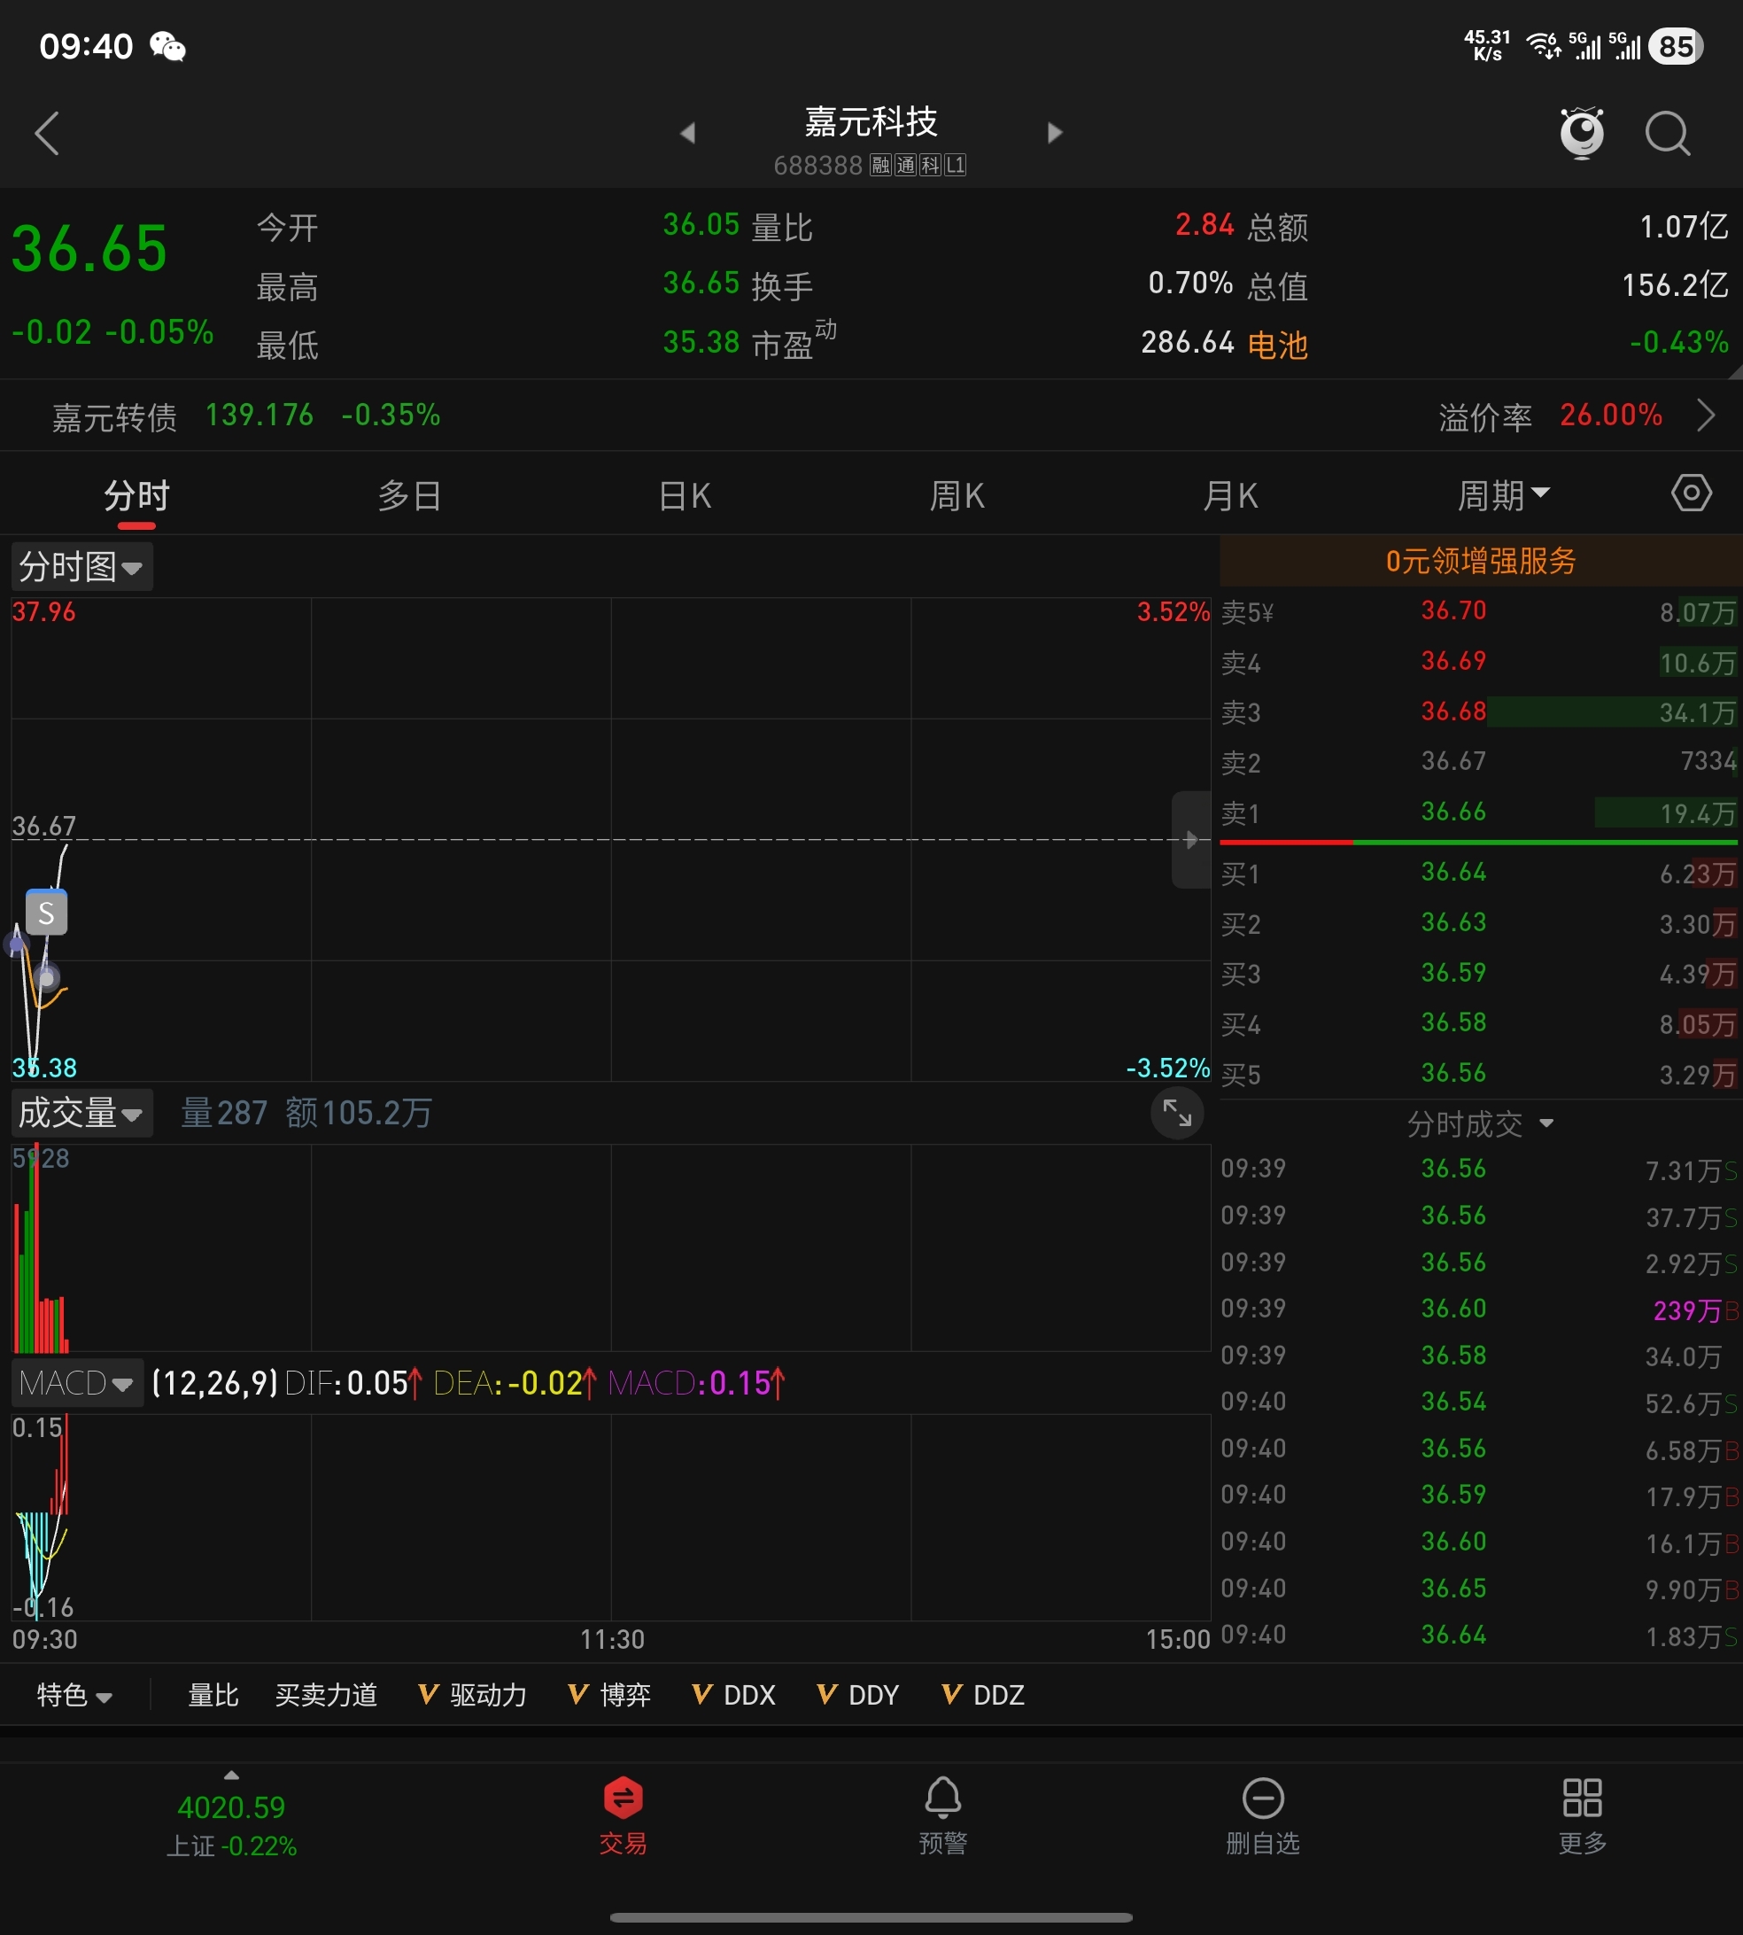Open the 分时图 chart type dropdown
The image size is (1743, 1935).
pos(81,567)
